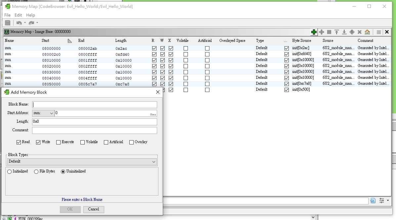
Task: Click the Expand Block Up icon
Action: pyautogui.click(x=337, y=32)
